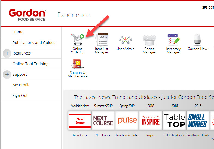
Task: Open the Foodservice Pulse thumbnail
Action: coord(127,121)
